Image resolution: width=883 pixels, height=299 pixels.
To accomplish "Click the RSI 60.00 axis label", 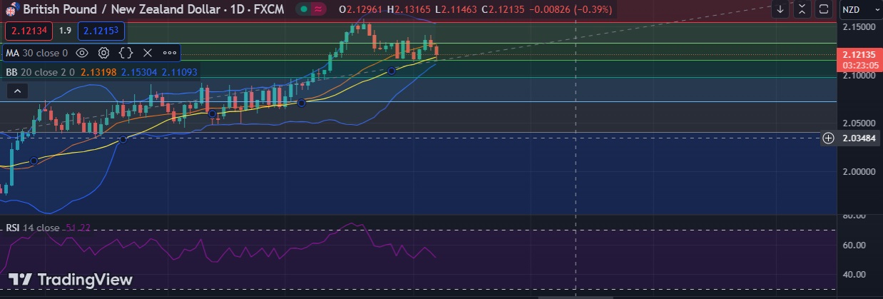I will pyautogui.click(x=854, y=245).
